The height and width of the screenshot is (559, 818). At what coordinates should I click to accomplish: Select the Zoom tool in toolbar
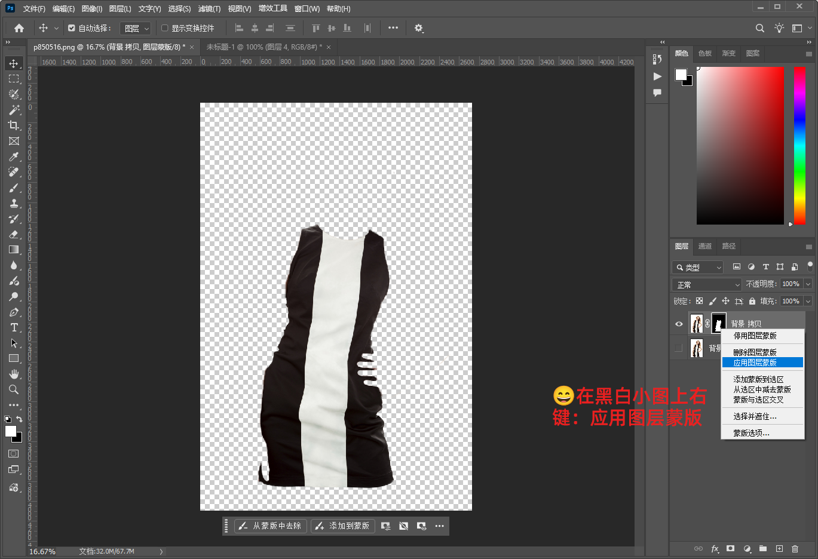click(14, 389)
